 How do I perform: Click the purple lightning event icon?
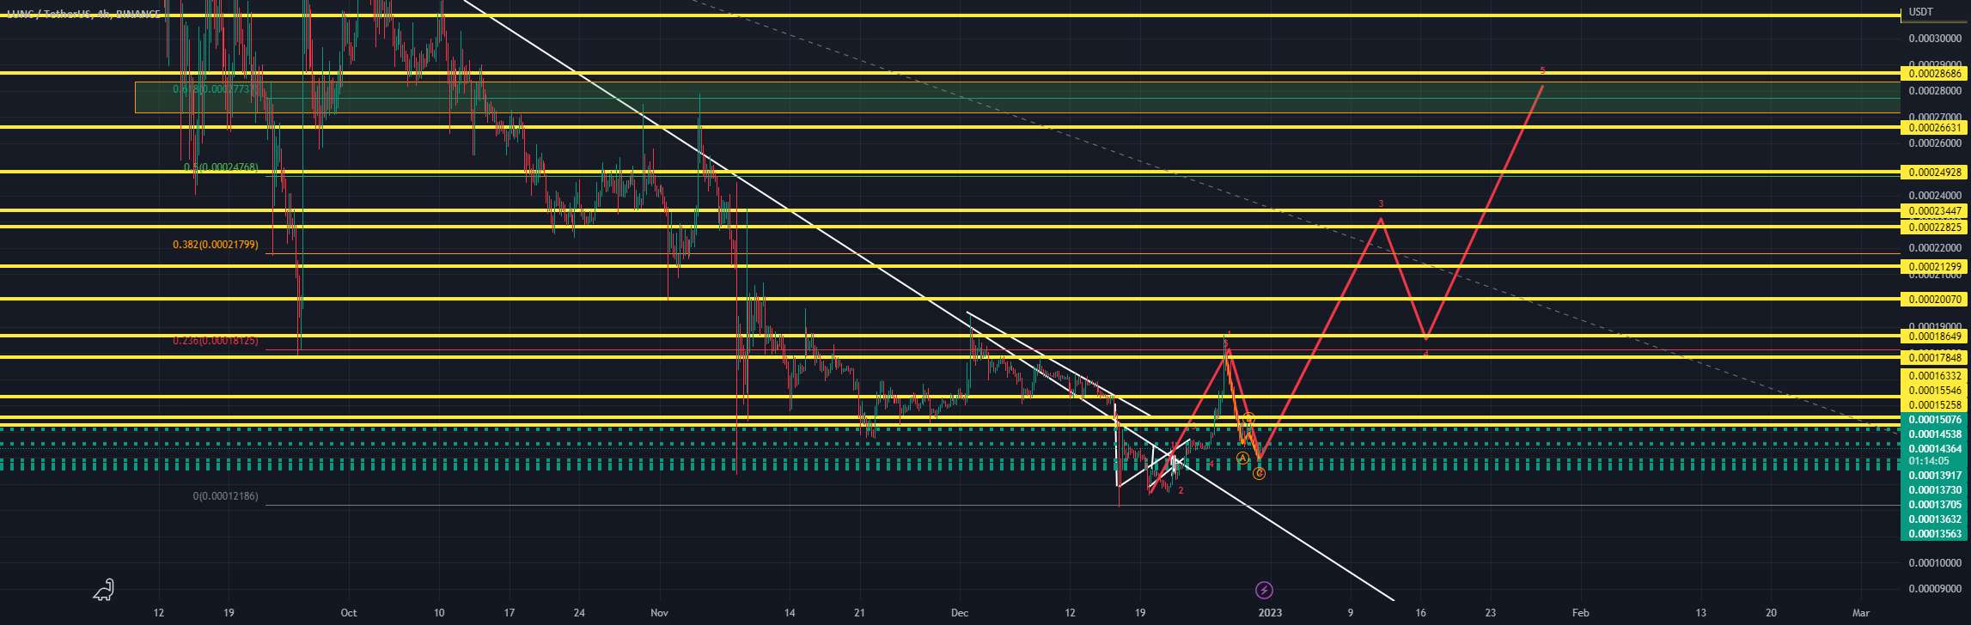(x=1264, y=590)
